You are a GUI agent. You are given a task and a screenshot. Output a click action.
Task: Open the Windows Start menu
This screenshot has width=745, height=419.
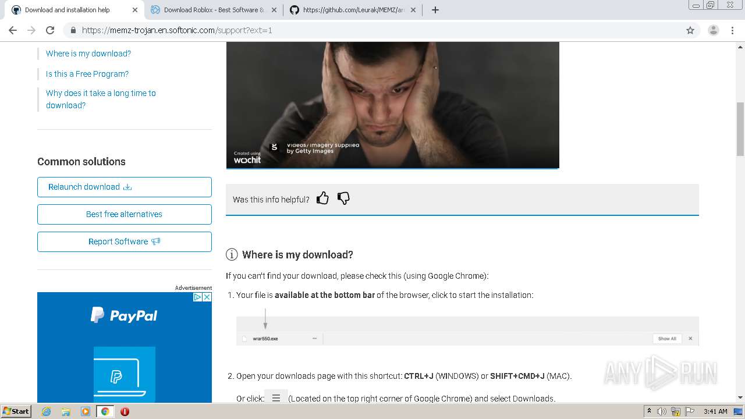click(x=16, y=411)
